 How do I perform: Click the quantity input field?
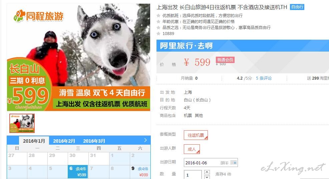coord(193,175)
